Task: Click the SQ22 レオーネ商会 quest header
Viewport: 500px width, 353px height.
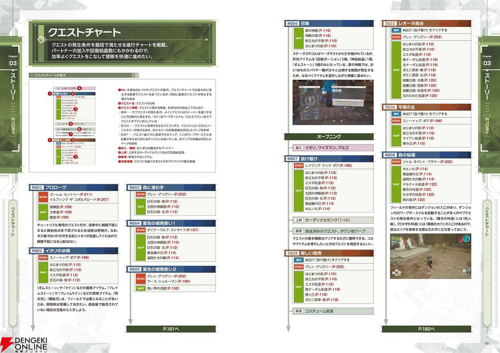Action: click(x=427, y=23)
